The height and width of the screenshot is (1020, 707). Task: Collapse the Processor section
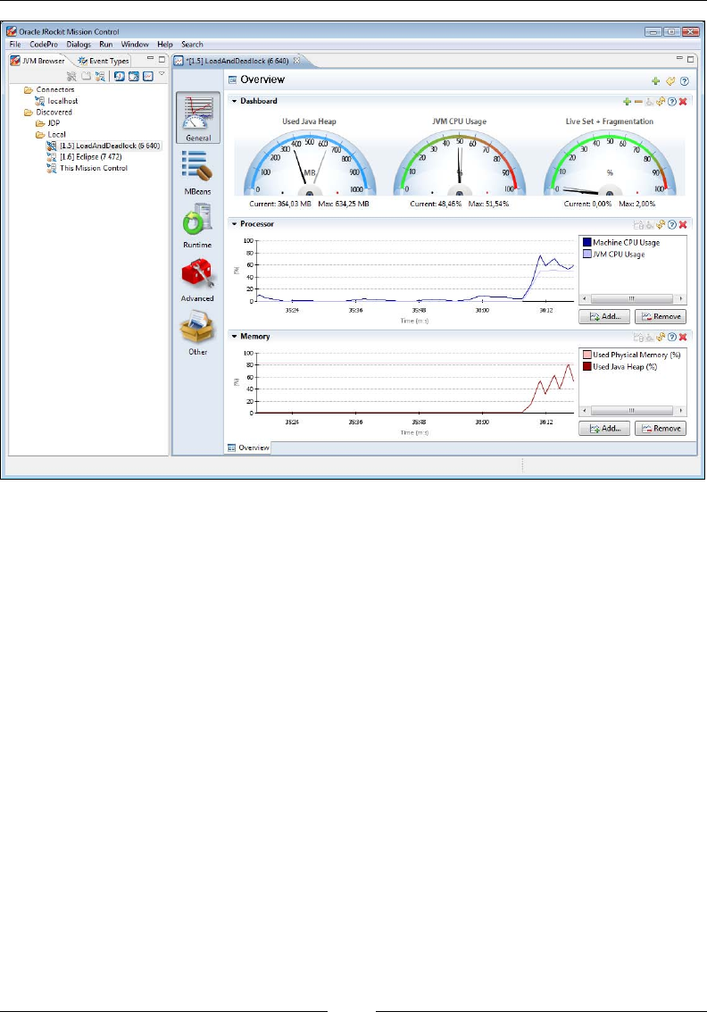234,224
